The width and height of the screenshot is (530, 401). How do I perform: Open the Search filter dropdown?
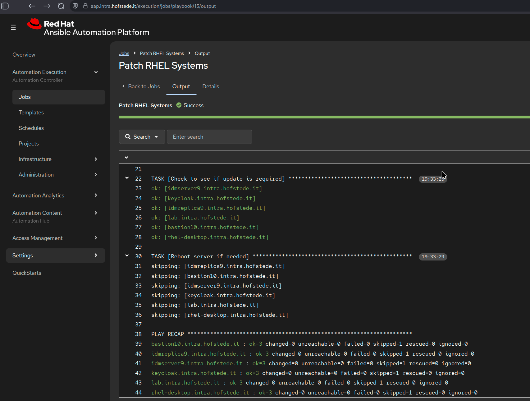142,137
